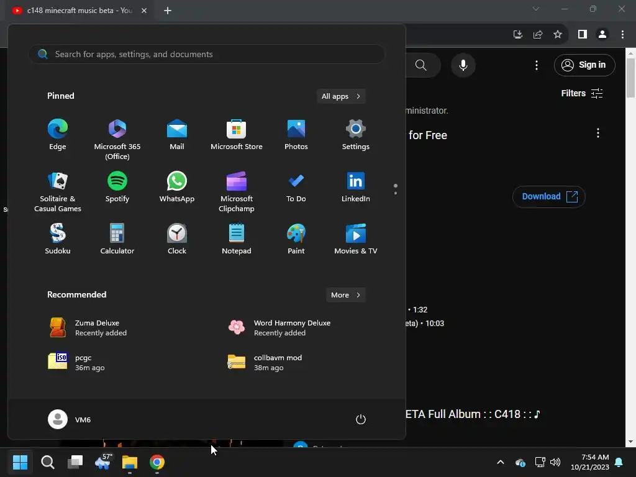Screen dimensions: 636x477
Task: Open OneDrive tray icon
Action: [x=520, y=462]
